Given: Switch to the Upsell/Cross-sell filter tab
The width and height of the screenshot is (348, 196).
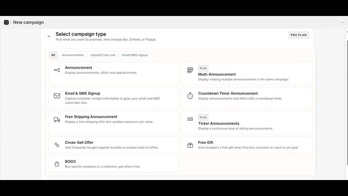Looking at the screenshot, I should coord(103,55).
